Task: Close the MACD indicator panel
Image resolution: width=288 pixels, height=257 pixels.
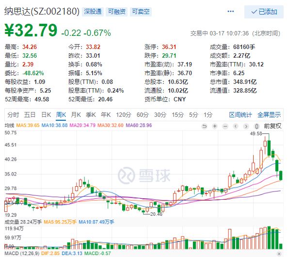Action: tap(279, 254)
